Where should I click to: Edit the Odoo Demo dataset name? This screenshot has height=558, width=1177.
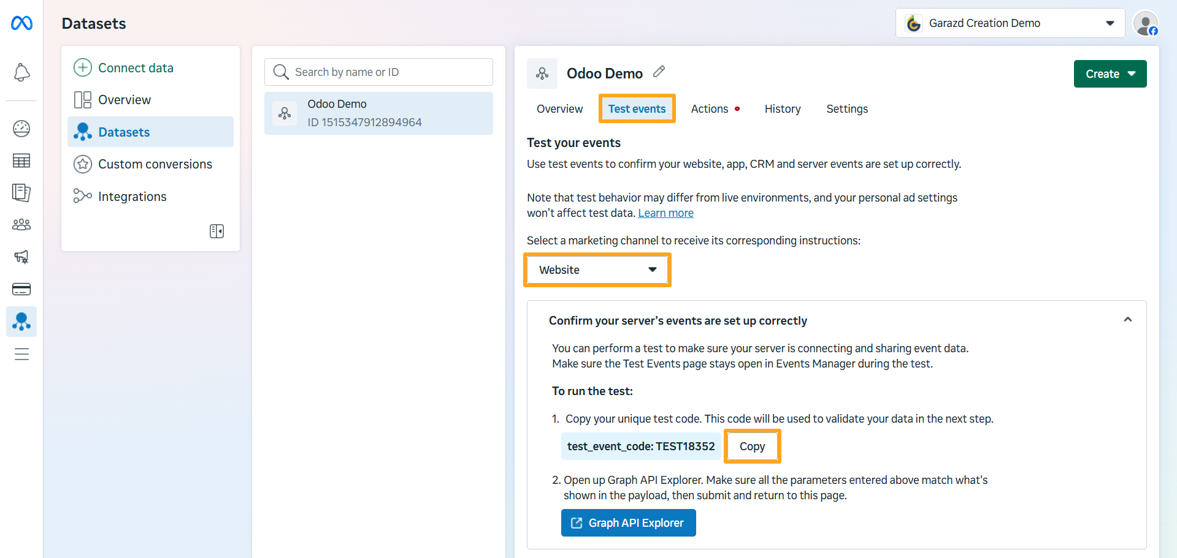tap(659, 72)
